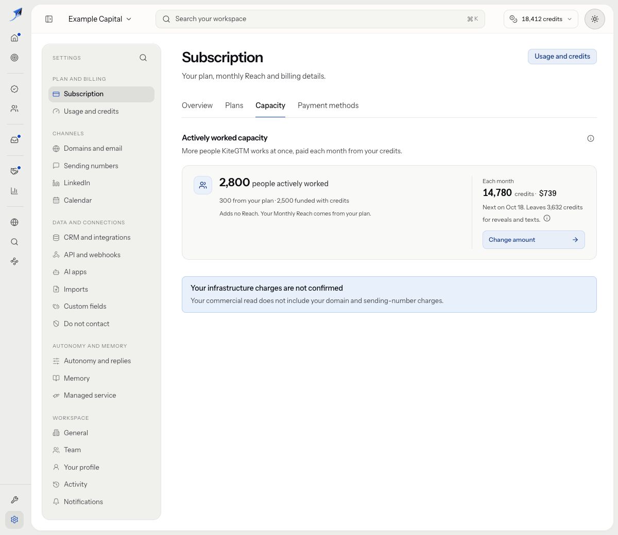This screenshot has height=535, width=618.
Task: Toggle the light theme sun button
Action: tap(595, 19)
